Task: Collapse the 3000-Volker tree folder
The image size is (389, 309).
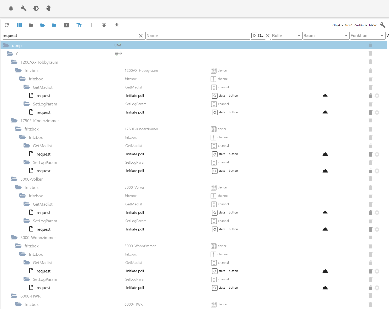Action: 14,179
